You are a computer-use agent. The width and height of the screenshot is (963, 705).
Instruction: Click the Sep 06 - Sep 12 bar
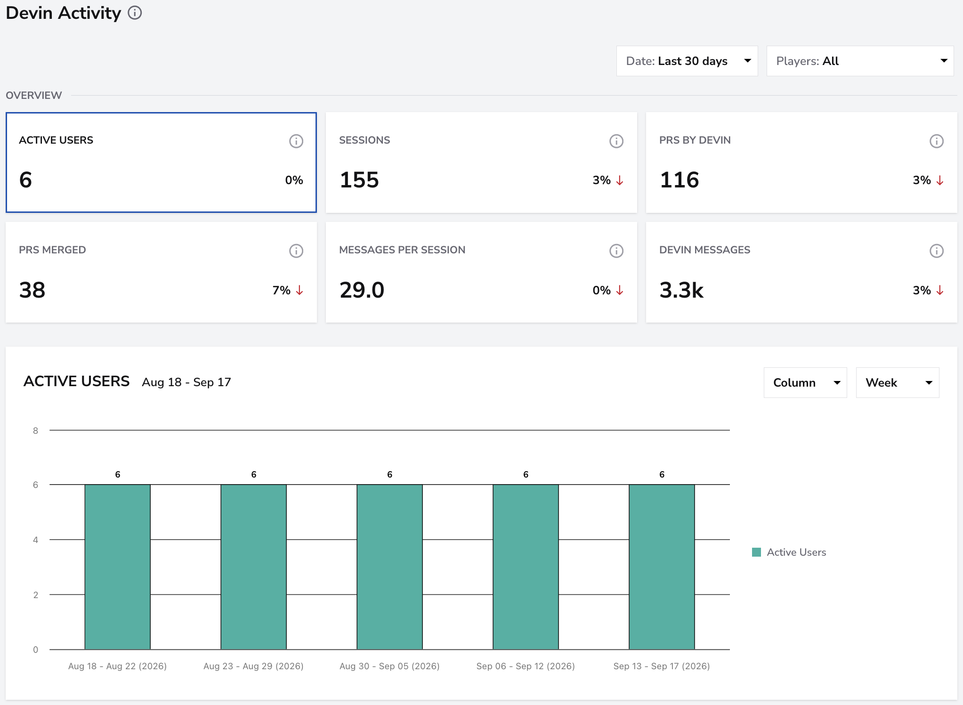tap(526, 567)
